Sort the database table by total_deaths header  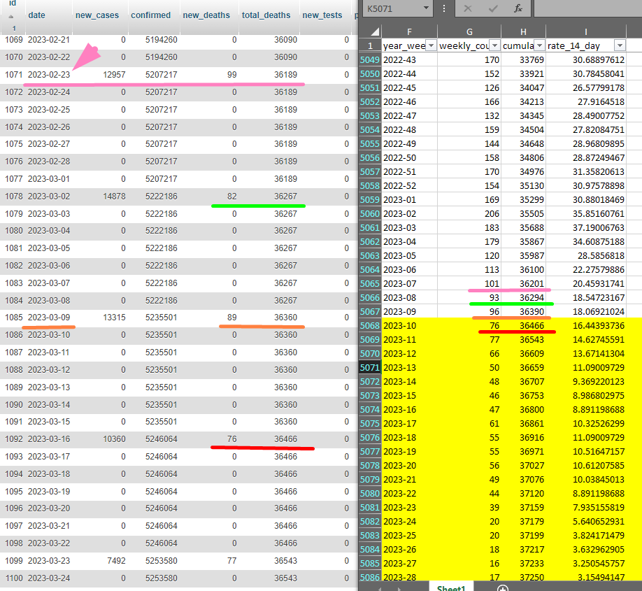pyautogui.click(x=266, y=15)
